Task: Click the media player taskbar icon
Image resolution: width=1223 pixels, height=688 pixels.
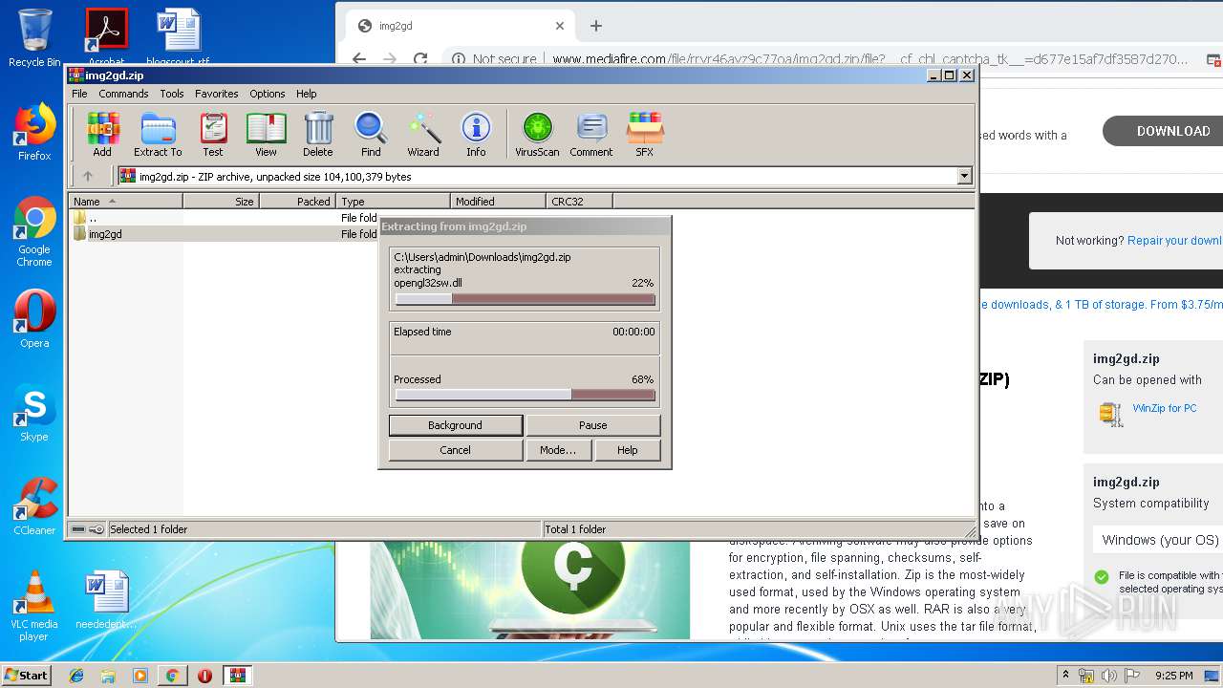Action: (x=140, y=676)
